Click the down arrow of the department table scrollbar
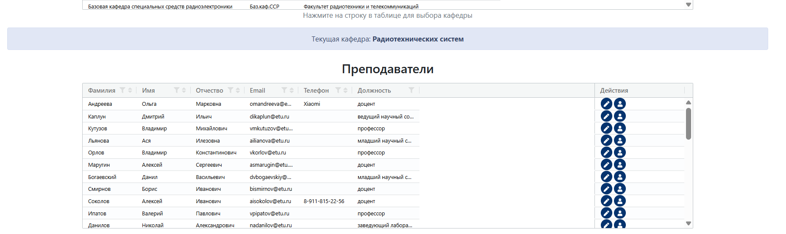The image size is (786, 234). point(689,5)
